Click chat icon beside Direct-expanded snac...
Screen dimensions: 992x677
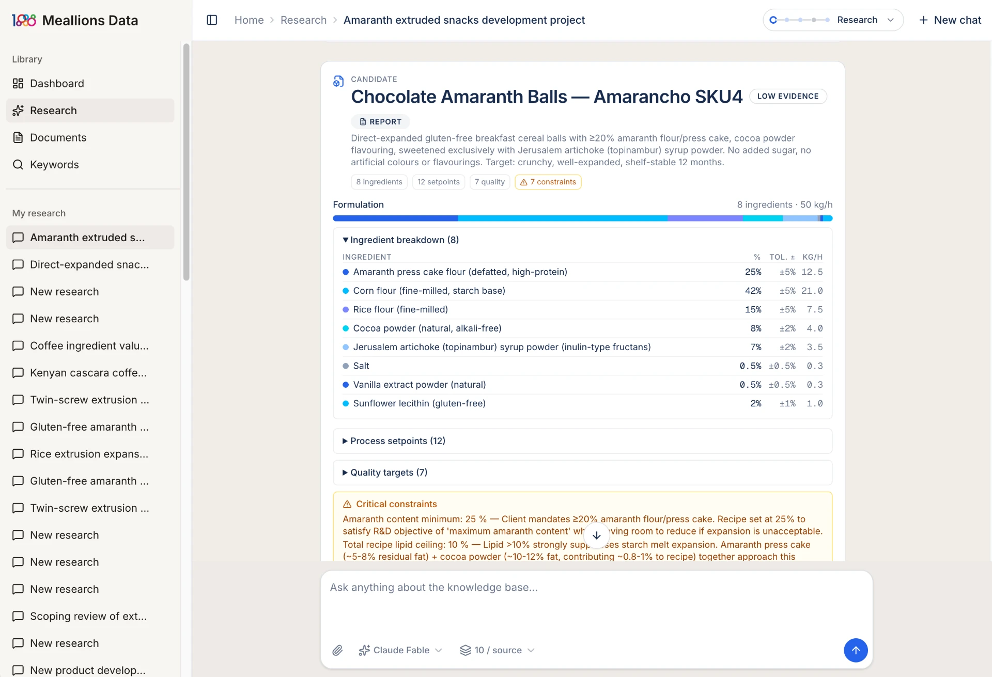point(18,264)
